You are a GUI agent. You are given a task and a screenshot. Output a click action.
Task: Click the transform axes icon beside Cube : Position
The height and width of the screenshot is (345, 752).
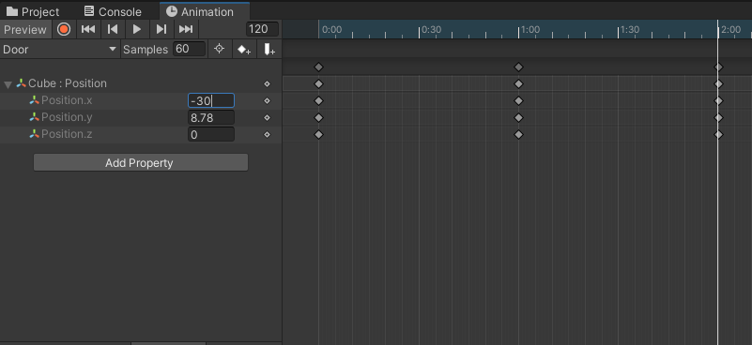[21, 83]
